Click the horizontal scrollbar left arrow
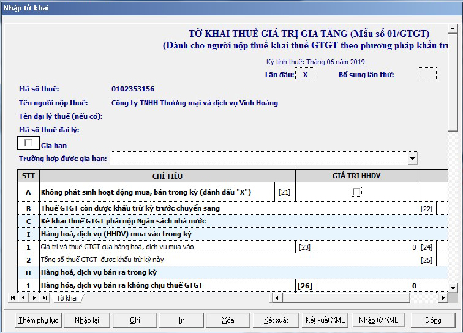This screenshot has height=333, width=463. pos(276,297)
